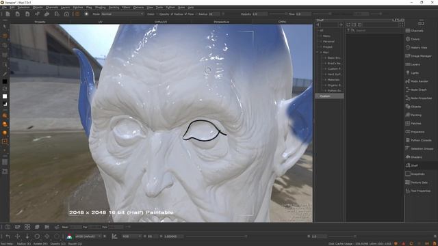Open the Painting palette
This screenshot has width=438, height=246.
point(413,115)
